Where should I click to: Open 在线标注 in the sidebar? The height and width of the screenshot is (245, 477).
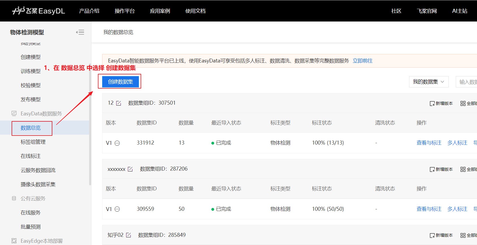(31, 156)
